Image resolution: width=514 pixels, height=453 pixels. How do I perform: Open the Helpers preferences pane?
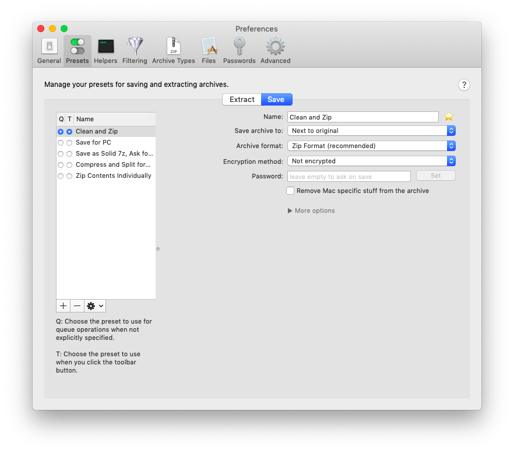pyautogui.click(x=105, y=51)
